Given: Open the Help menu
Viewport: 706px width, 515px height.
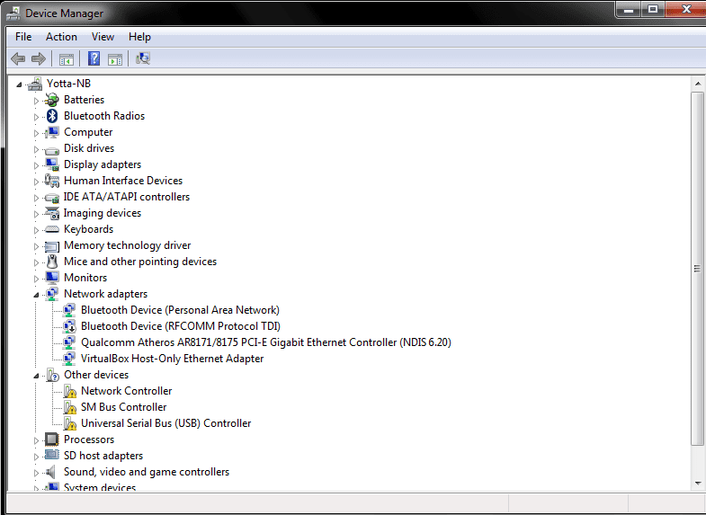Looking at the screenshot, I should click(139, 37).
